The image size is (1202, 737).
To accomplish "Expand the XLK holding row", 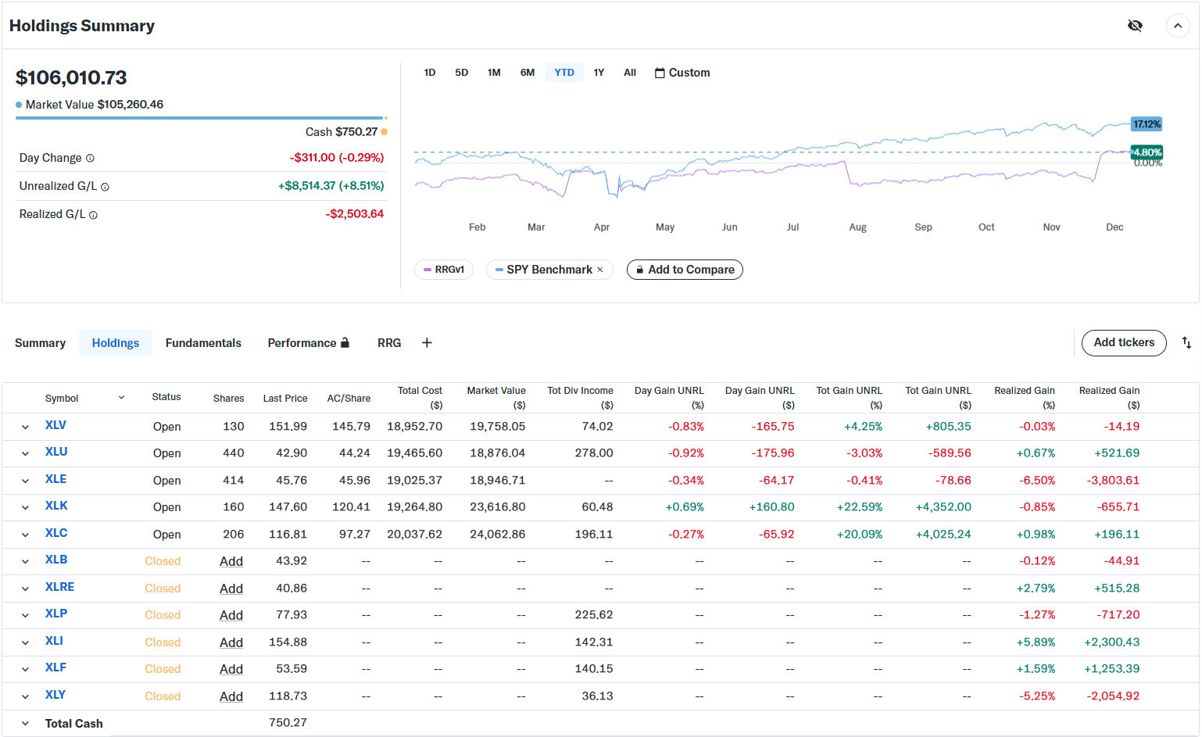I will 25,507.
